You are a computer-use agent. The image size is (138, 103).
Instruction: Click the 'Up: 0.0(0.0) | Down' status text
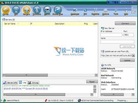(x=60, y=101)
